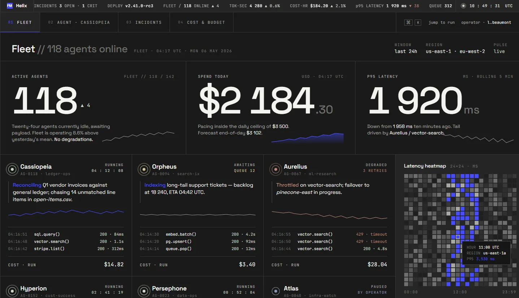Click Orpheus queue.pop() log row

point(197,249)
